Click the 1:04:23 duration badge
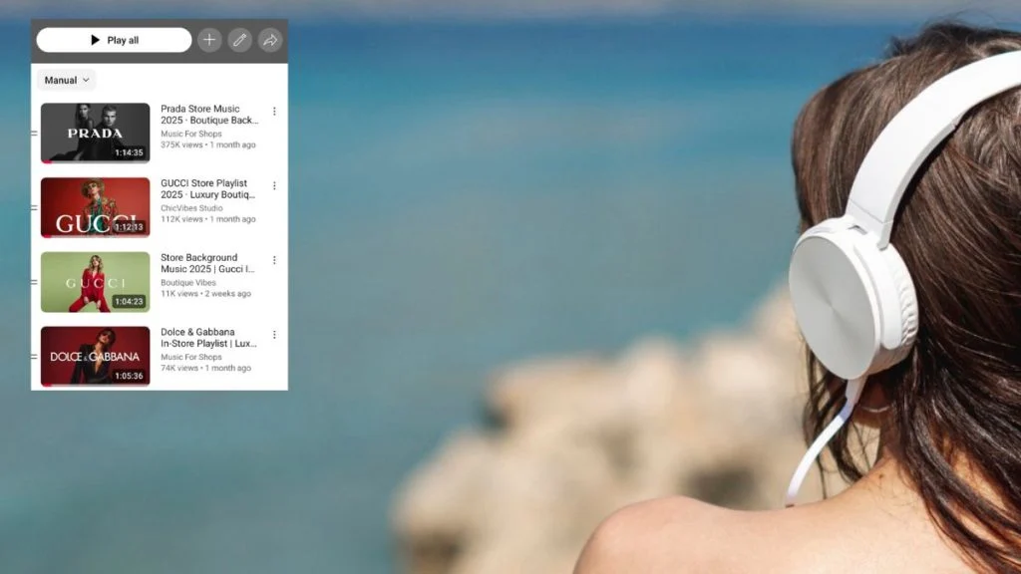Screen dimensions: 1021x574 coord(129,301)
